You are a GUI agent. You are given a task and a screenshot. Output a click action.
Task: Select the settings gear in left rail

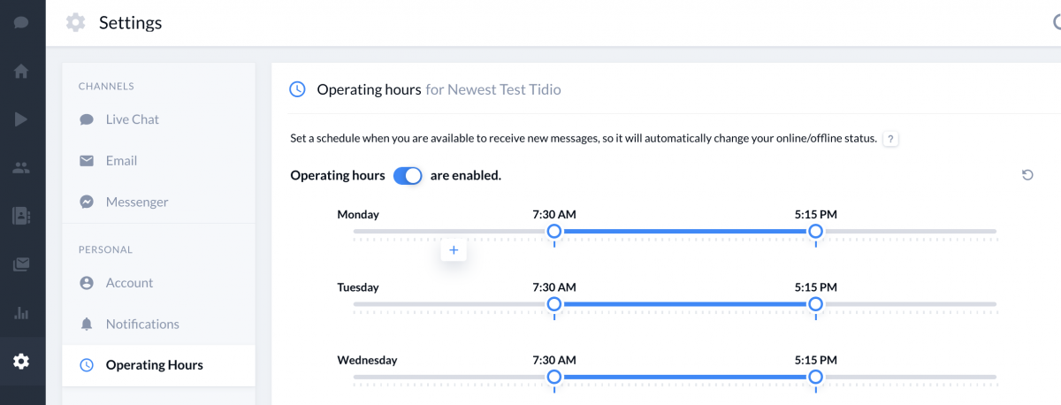point(21,361)
